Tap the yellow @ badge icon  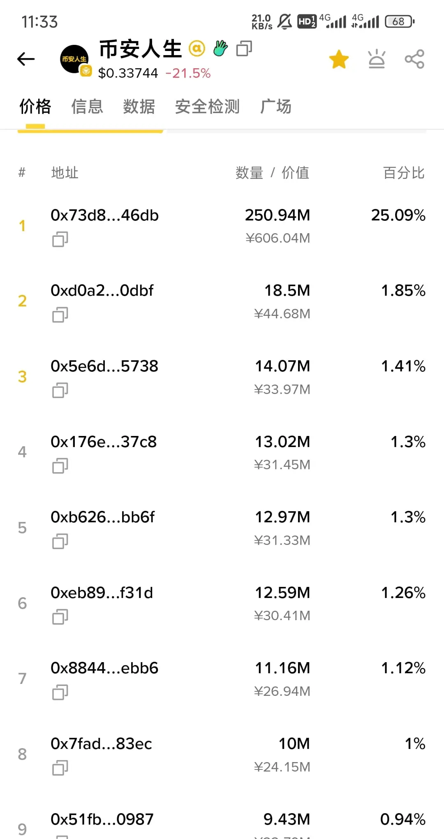[x=197, y=49]
